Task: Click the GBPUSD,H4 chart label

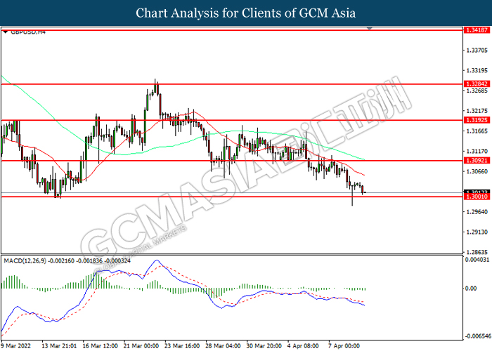Action: (28, 32)
